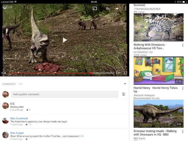Screen dimensions: 188x141
Task: Open Horrid Henry Tidies Up thumbnail
Action: click(159, 70)
